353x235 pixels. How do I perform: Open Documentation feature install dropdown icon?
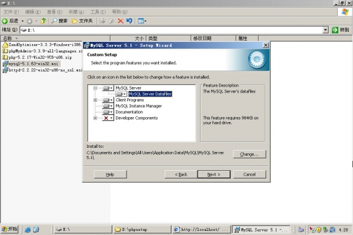[x=108, y=112]
